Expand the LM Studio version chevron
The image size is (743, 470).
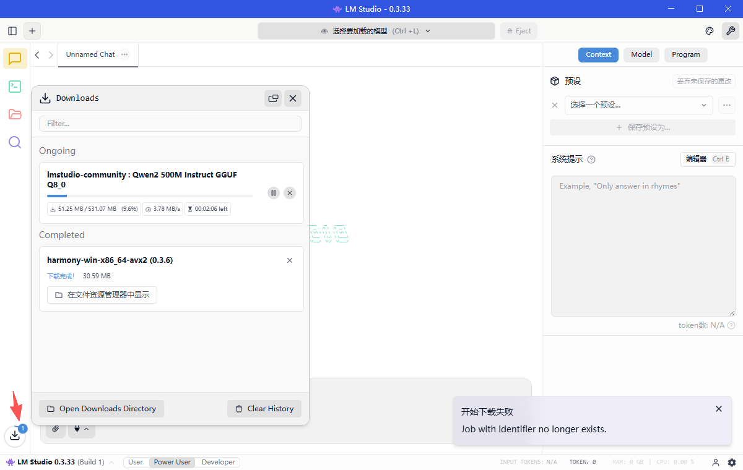(x=111, y=463)
